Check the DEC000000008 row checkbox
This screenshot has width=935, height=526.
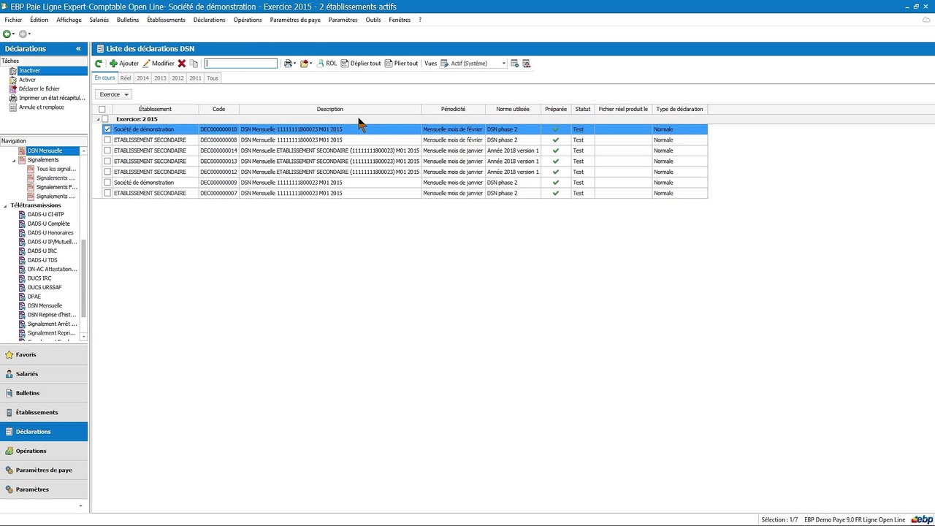pos(107,140)
